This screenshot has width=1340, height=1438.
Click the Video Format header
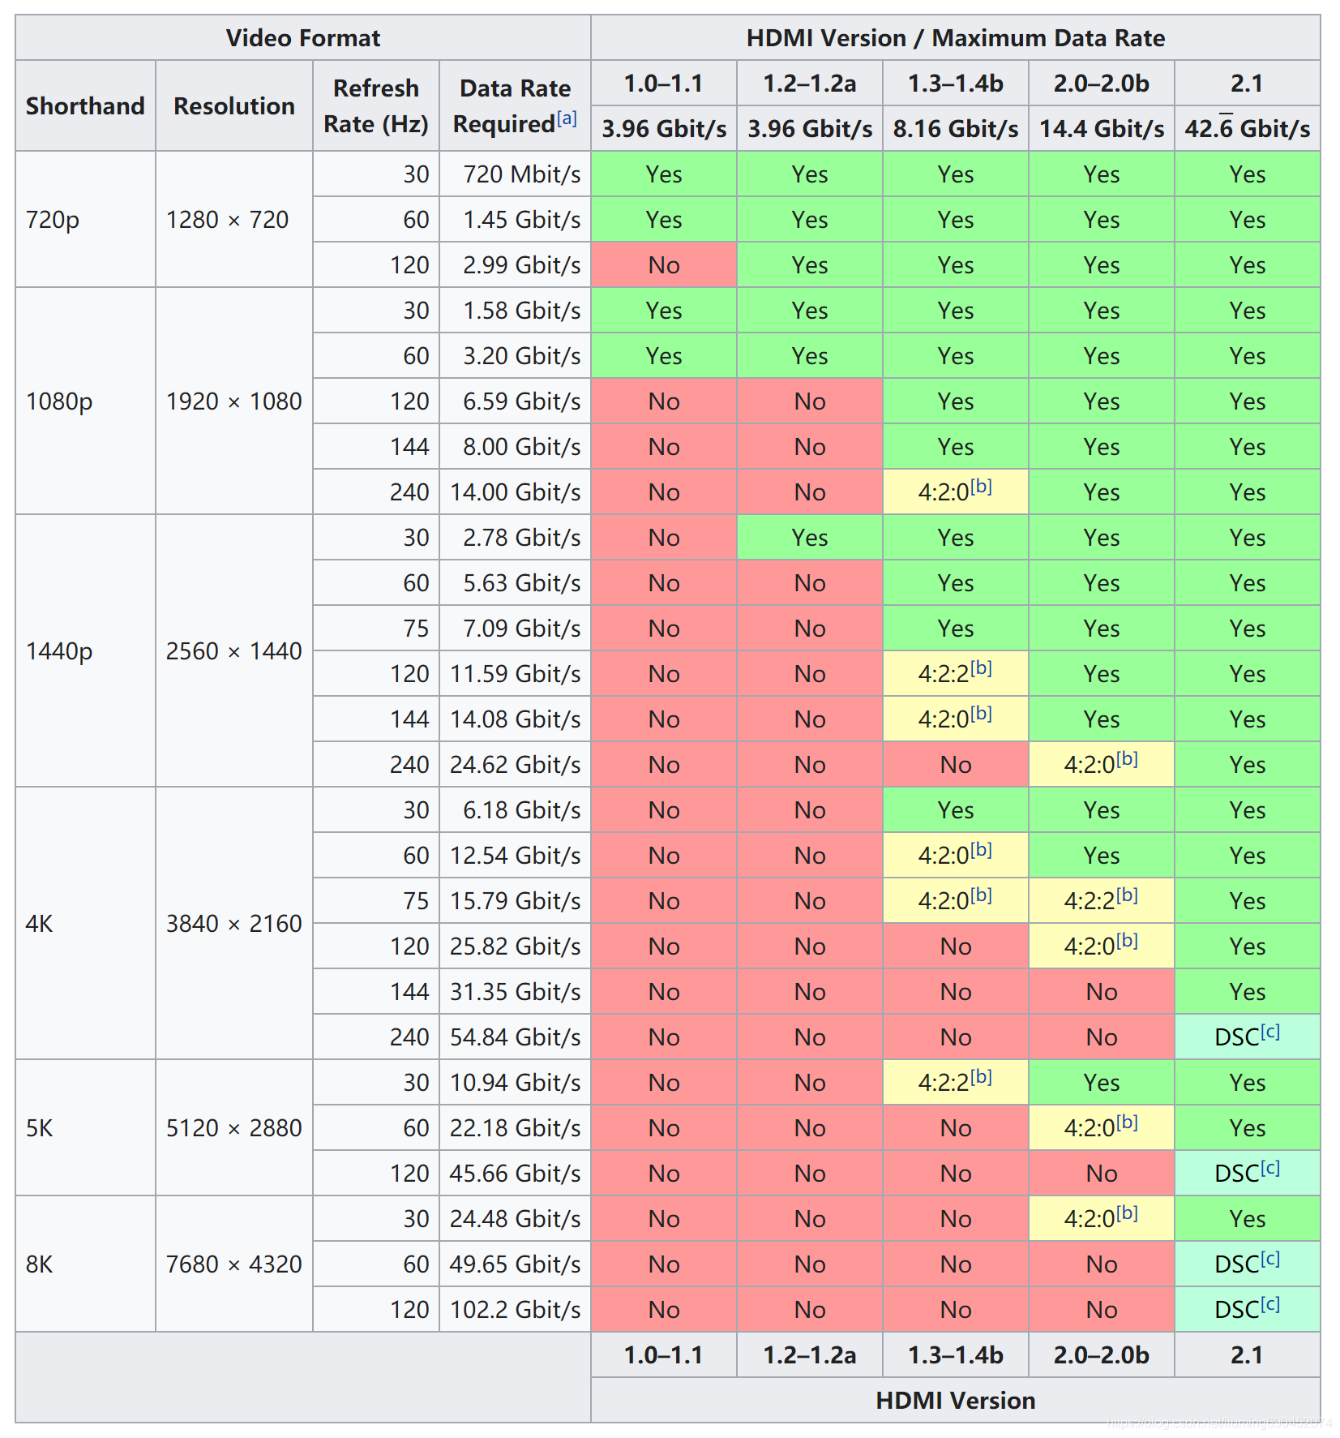coord(303,37)
